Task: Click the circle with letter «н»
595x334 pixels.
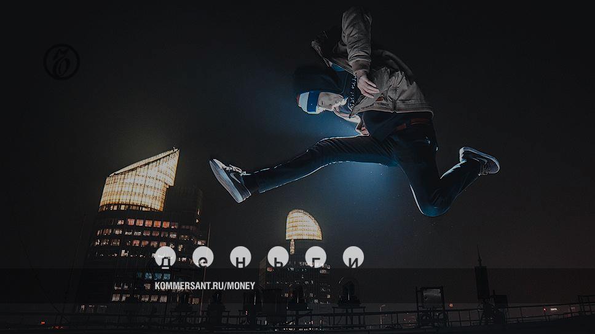Action: (x=240, y=257)
